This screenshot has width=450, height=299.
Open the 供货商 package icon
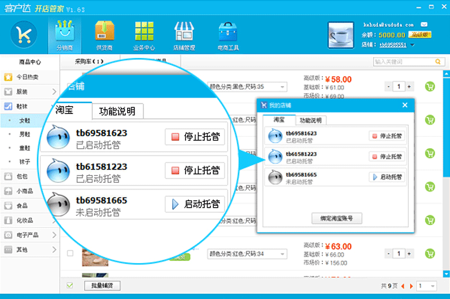[104, 31]
